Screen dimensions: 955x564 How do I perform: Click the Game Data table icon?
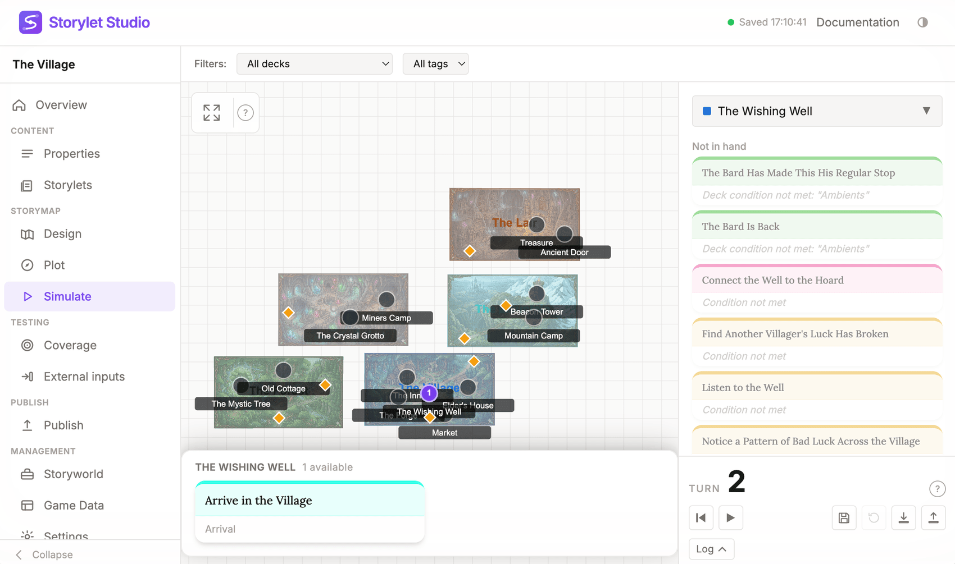pos(27,505)
